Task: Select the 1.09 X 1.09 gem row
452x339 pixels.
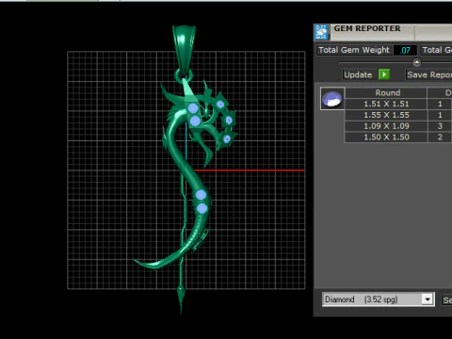Action: [x=398, y=126]
